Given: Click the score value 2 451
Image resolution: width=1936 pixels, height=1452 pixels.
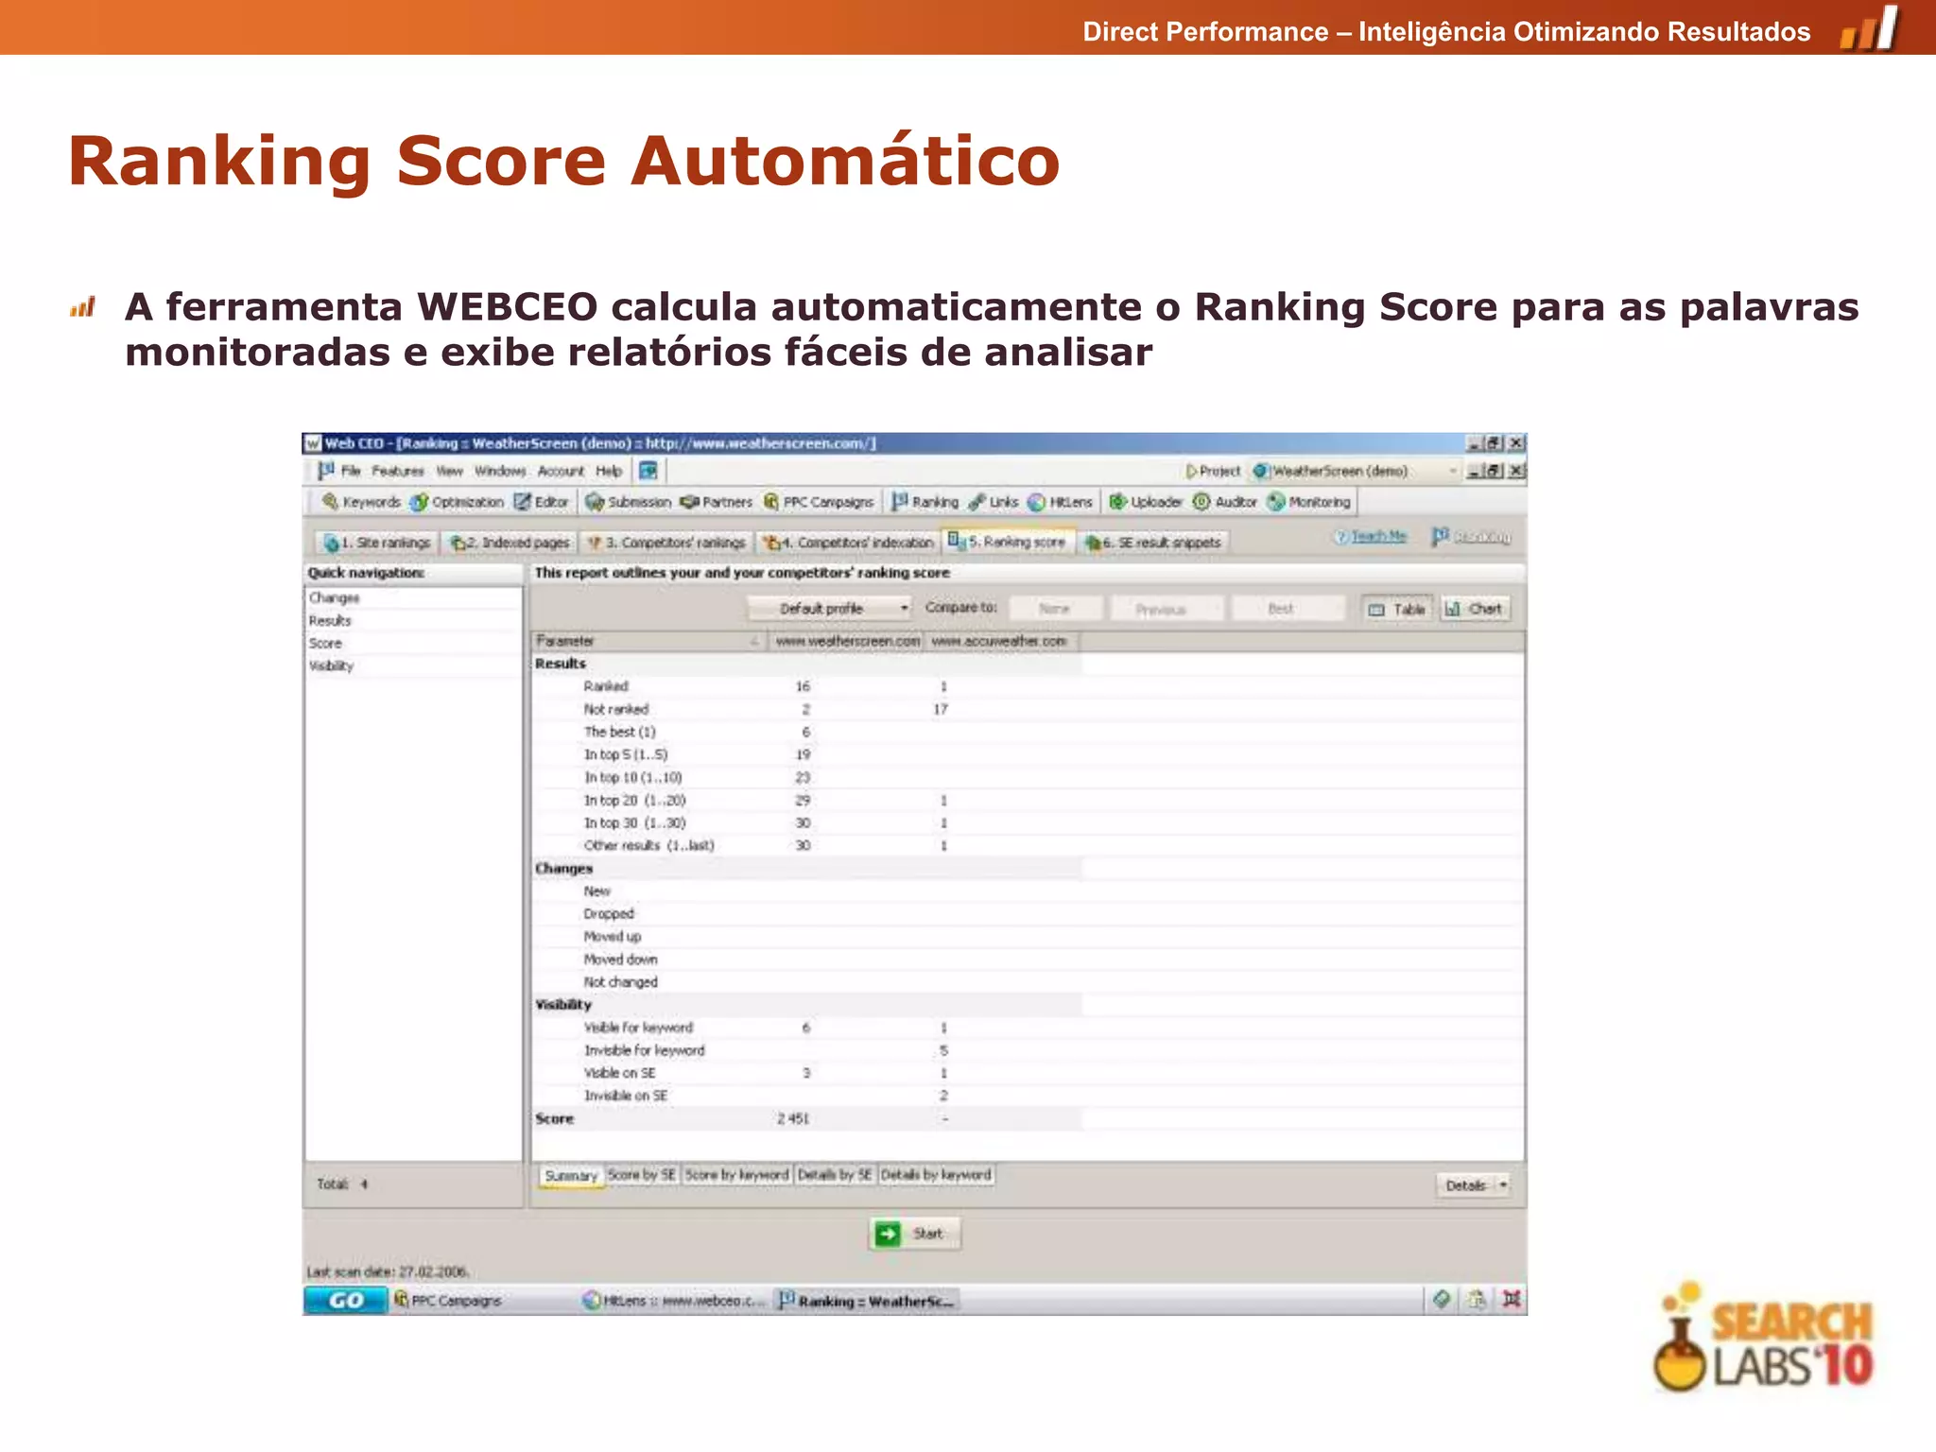Looking at the screenshot, I should (793, 1118).
